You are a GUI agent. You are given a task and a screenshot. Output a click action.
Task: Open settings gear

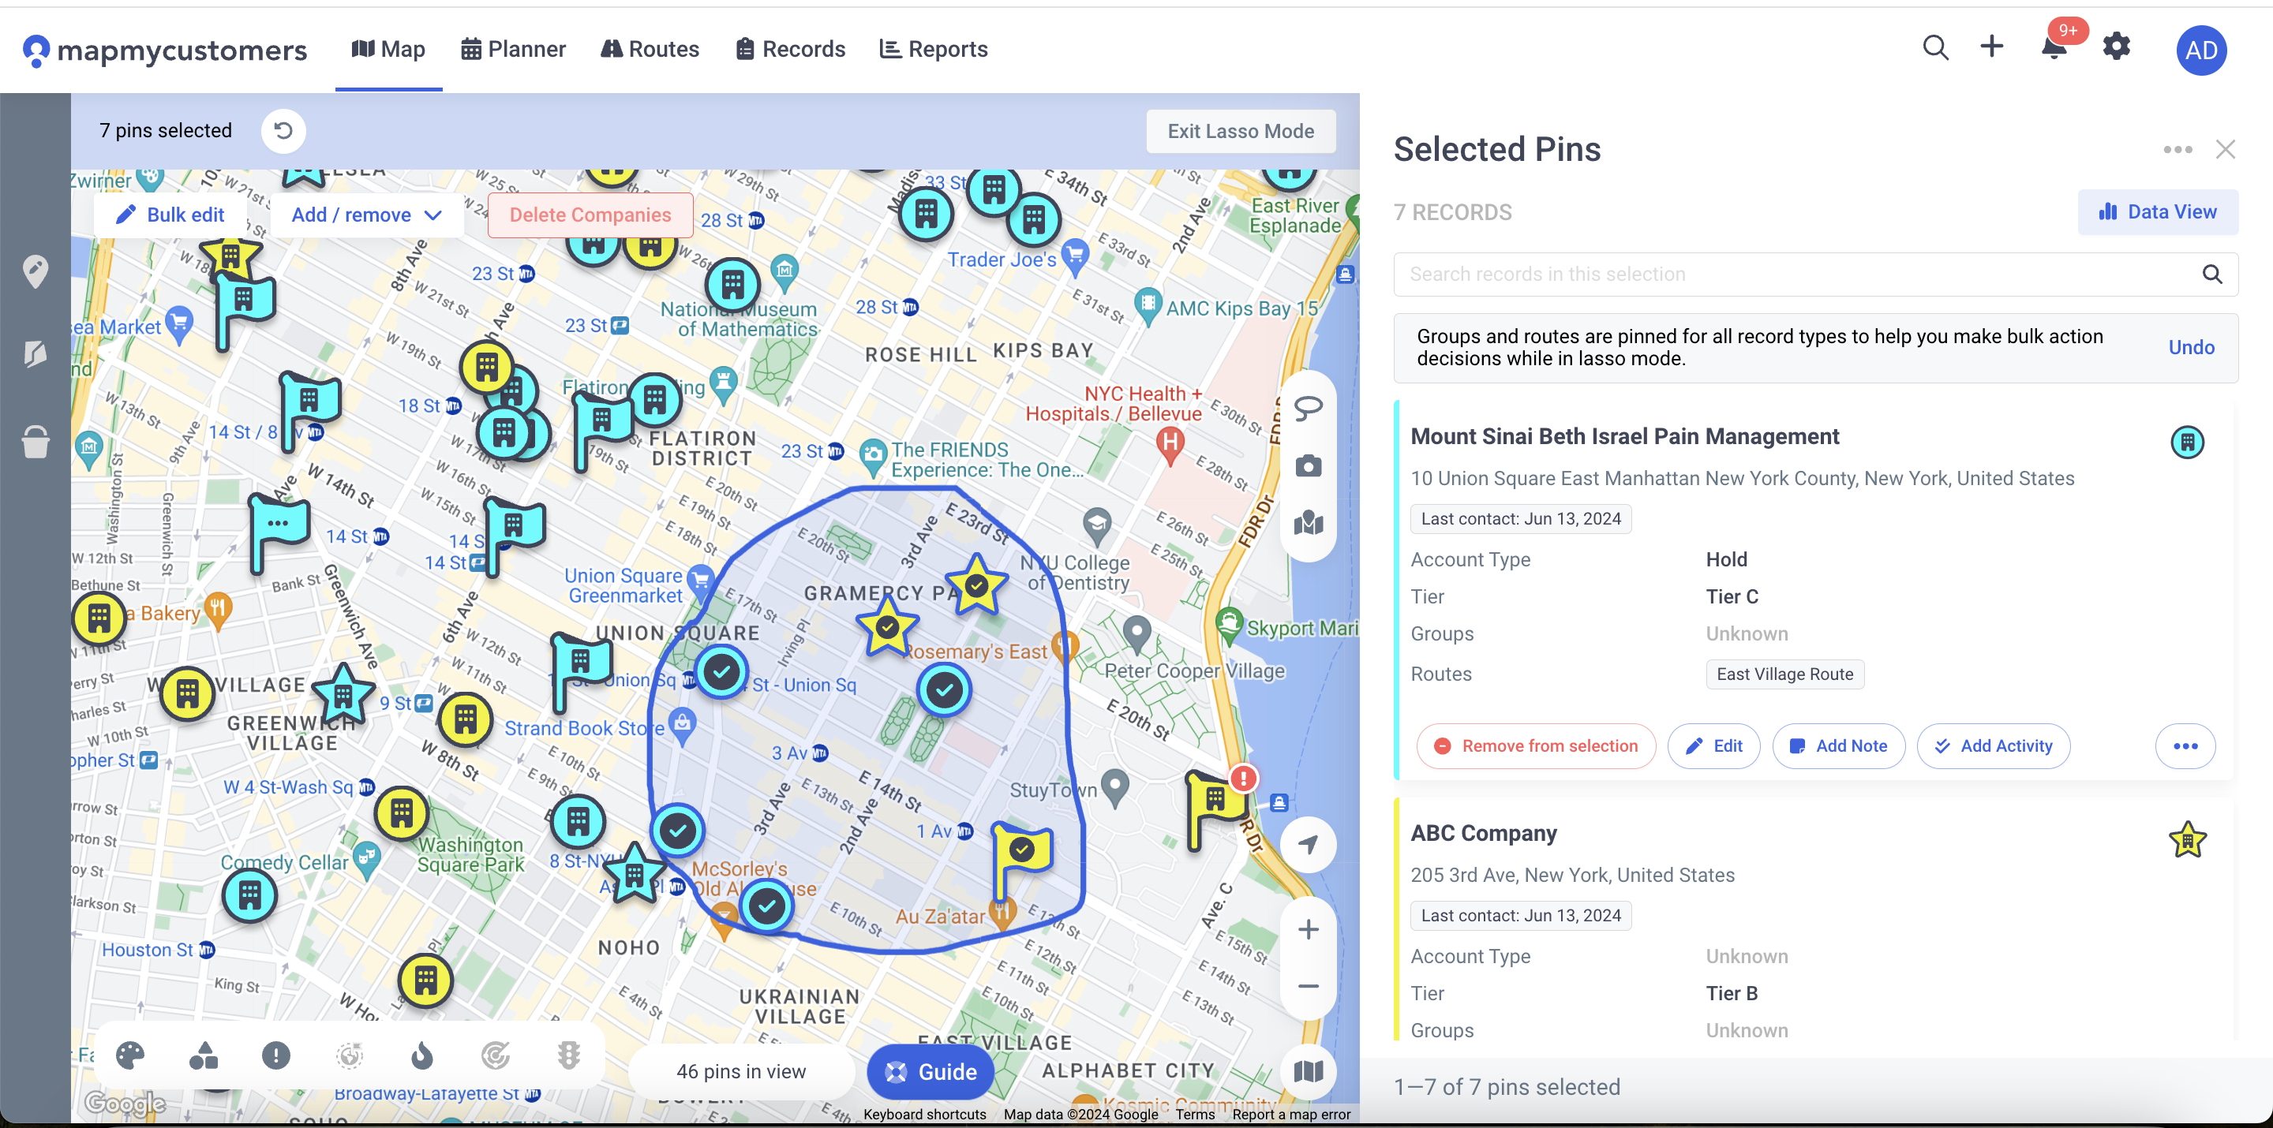(2116, 47)
